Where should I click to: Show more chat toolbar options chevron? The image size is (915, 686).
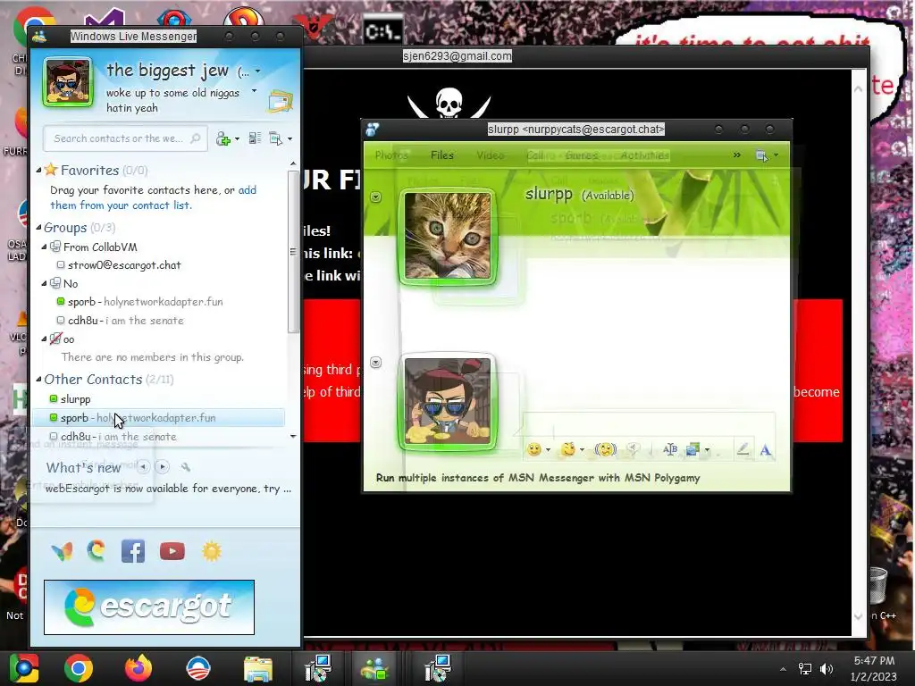point(736,155)
